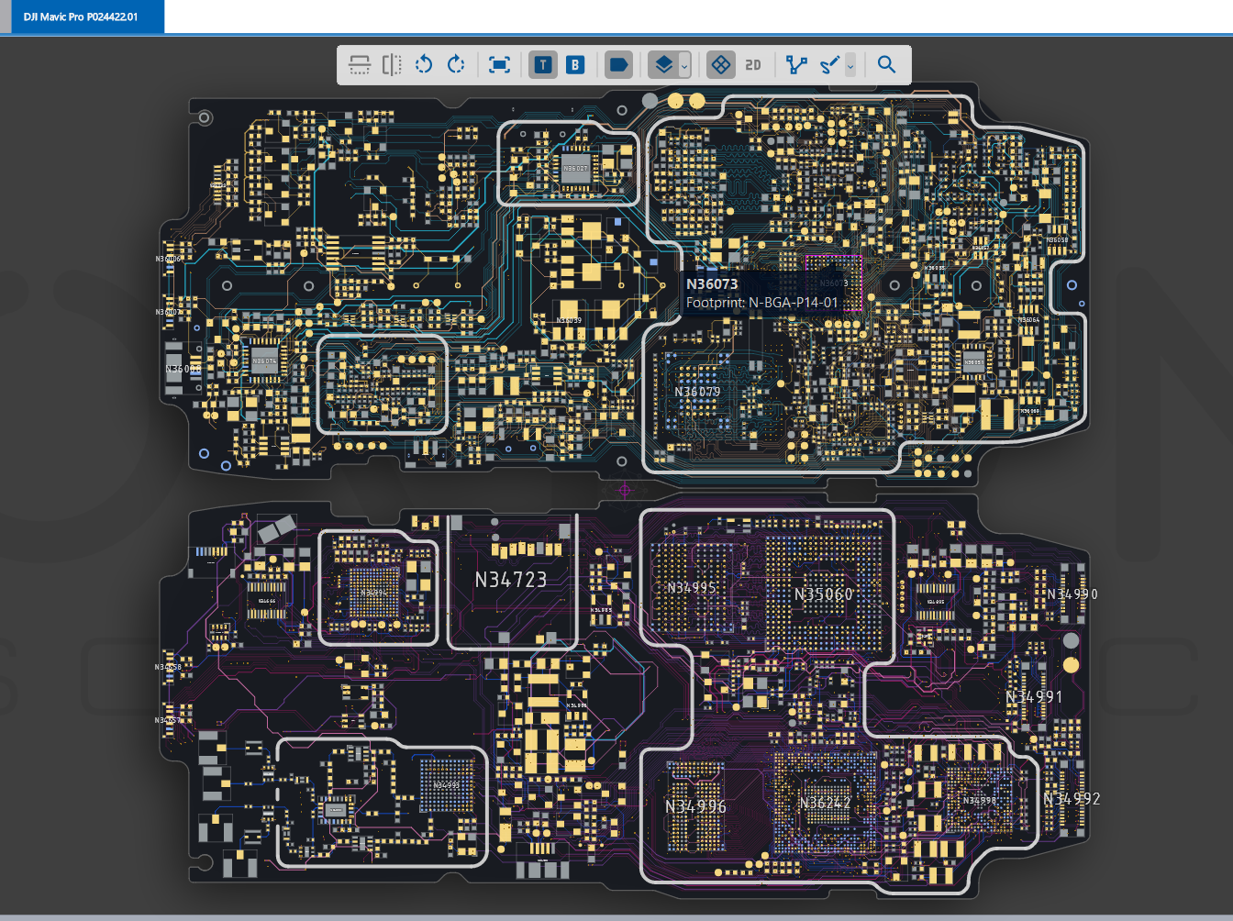Click the Footprint: N-BGA-P14-01 tooltip text
Image resolution: width=1233 pixels, height=921 pixels.
(762, 302)
